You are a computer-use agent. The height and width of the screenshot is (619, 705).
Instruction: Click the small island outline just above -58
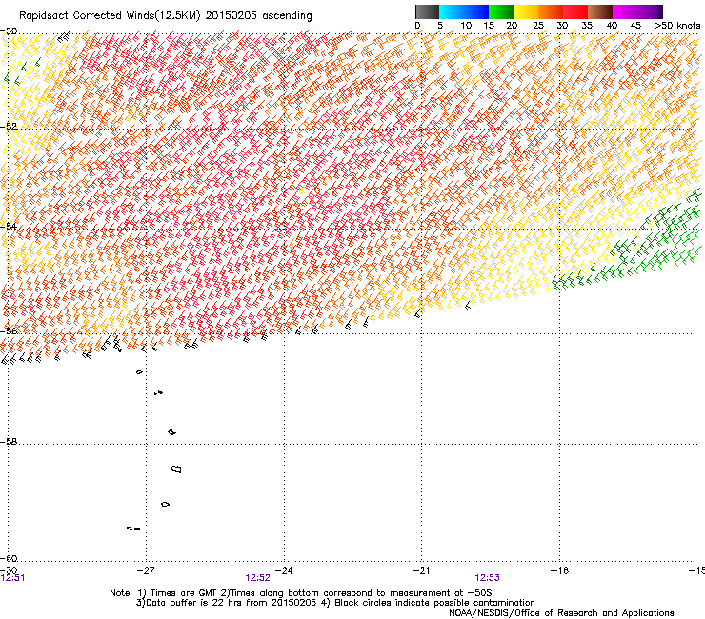click(172, 432)
